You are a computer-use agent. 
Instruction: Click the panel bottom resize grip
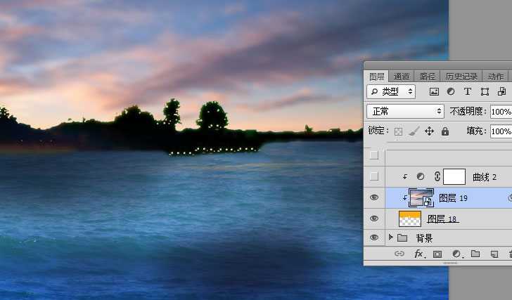pyautogui.click(x=450, y=263)
